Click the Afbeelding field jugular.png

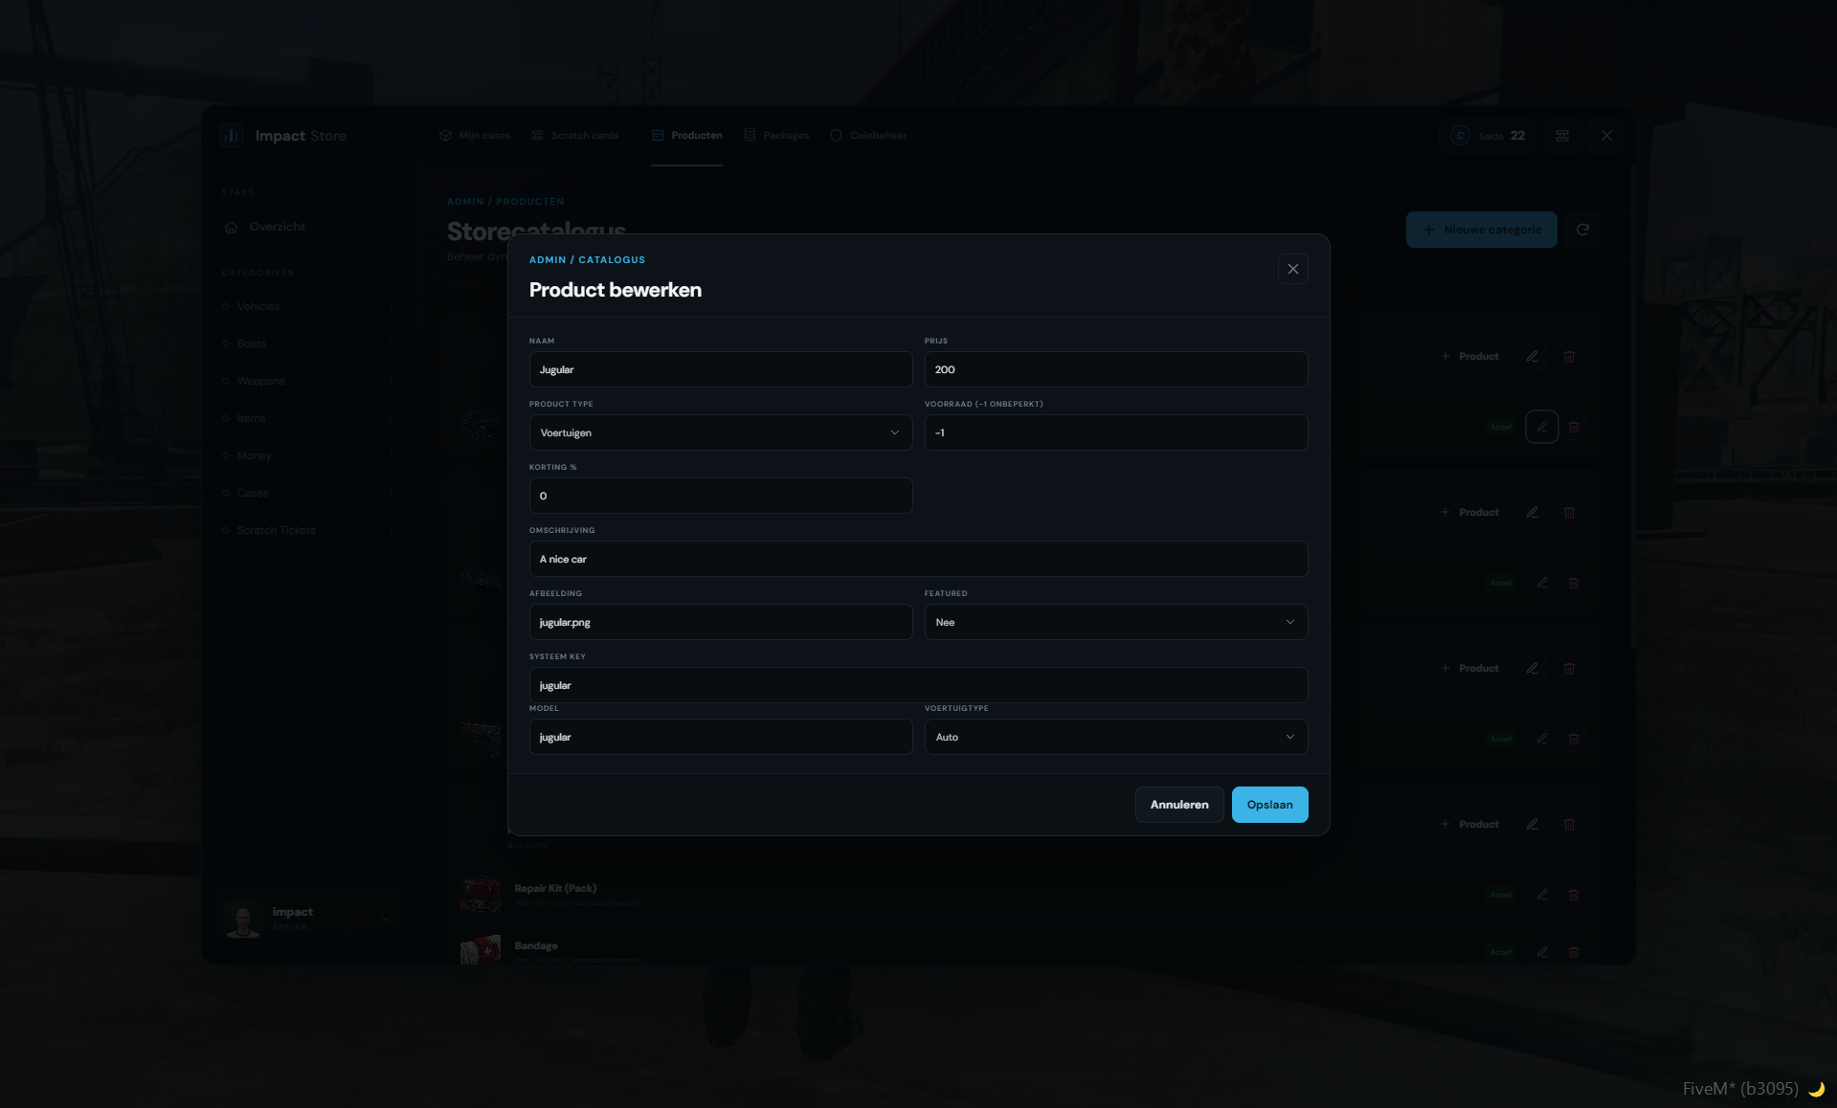(x=721, y=622)
